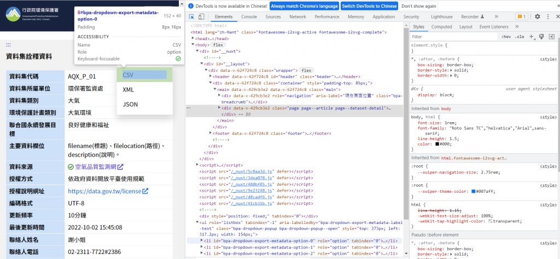
Task: Click the three-dots accessibility anchor above 資料集詮釋資料
Action: tap(8, 45)
